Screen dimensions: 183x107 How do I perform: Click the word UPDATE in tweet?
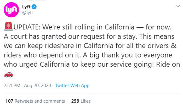(x=27, y=27)
